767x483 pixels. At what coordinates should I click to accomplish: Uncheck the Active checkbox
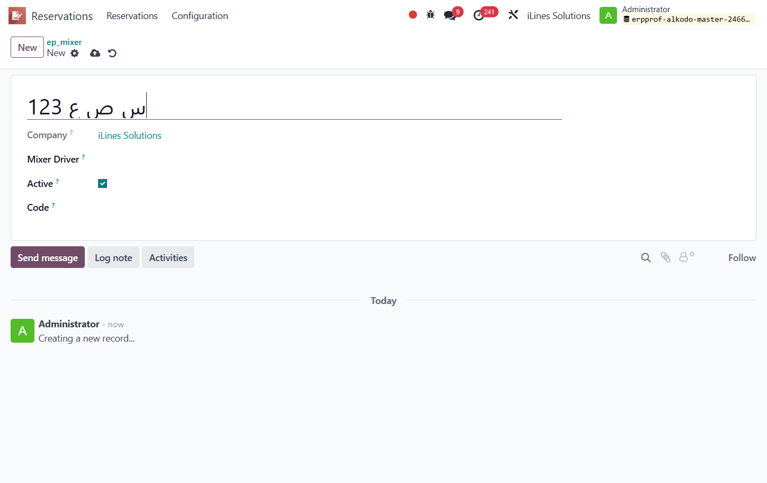click(x=103, y=184)
